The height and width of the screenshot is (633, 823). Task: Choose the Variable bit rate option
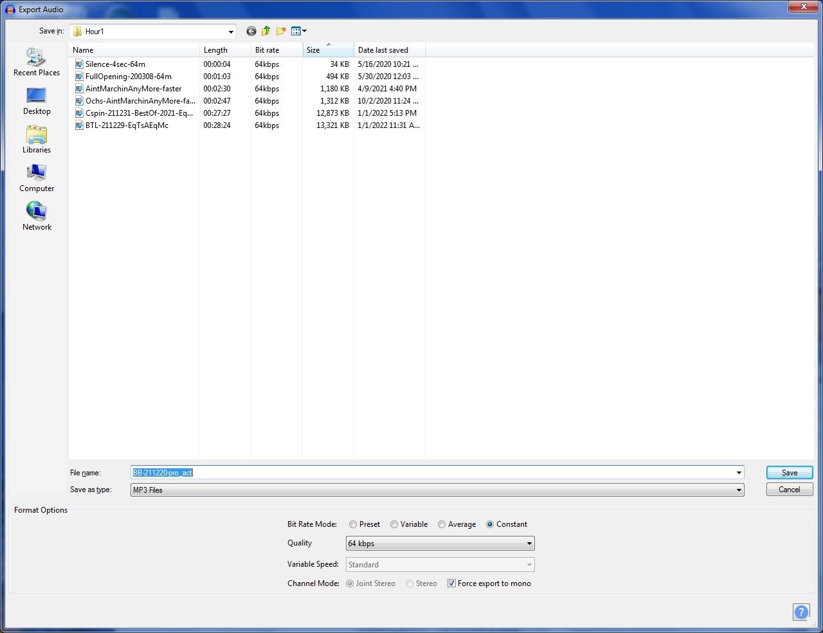coord(393,524)
